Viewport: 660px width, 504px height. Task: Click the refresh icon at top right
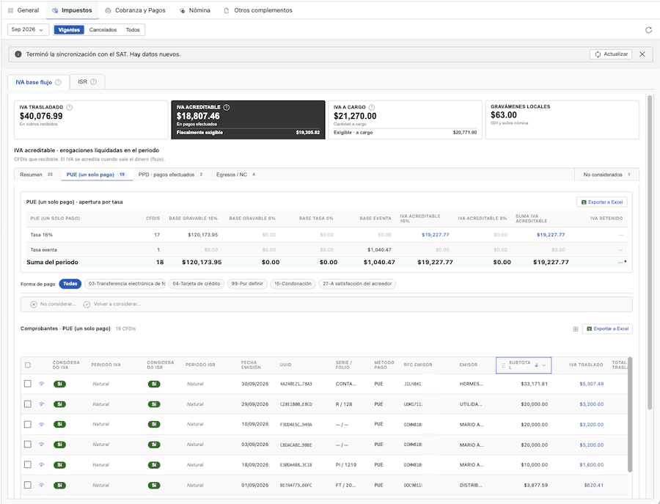[x=648, y=30]
